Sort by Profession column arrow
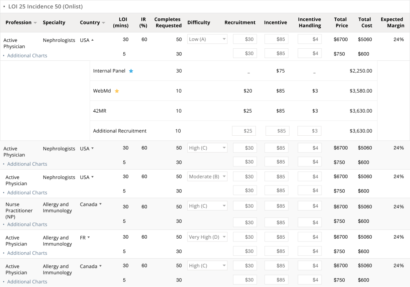 pos(35,23)
